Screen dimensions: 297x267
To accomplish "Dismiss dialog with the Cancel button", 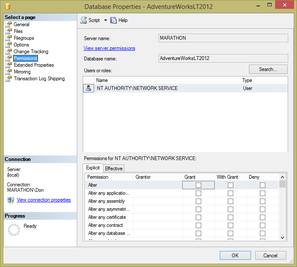I will pyautogui.click(x=270, y=256).
